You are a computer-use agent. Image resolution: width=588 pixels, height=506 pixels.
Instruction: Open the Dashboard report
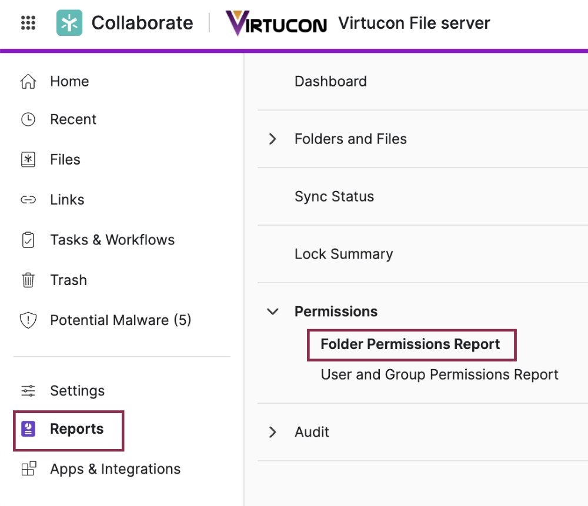[x=330, y=82]
